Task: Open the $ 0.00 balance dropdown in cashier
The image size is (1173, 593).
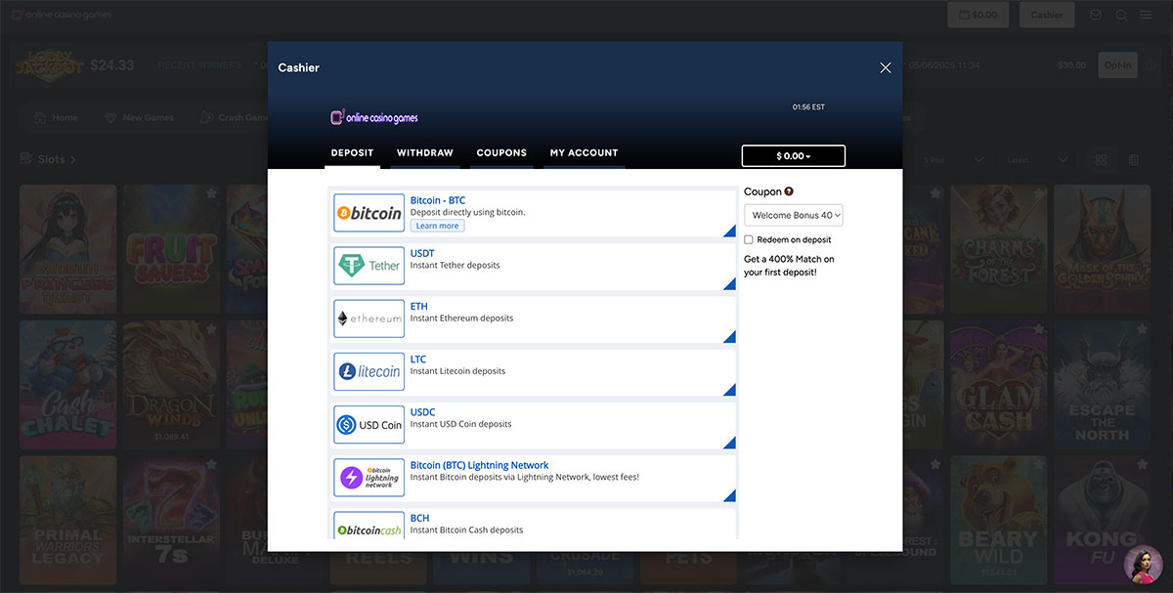Action: coord(794,156)
